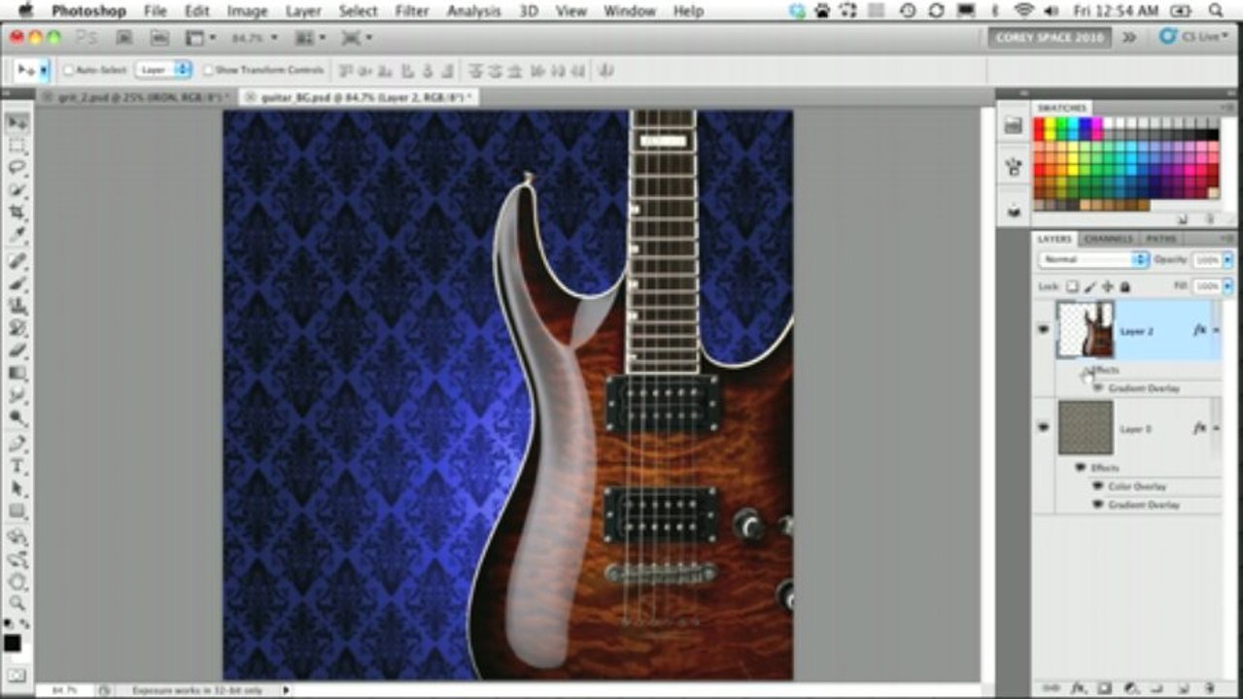Click Delete layer trash icon
The height and width of the screenshot is (699, 1243).
[1208, 687]
